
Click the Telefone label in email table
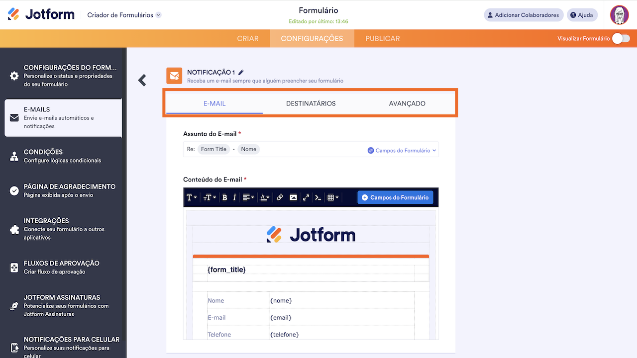pyautogui.click(x=219, y=334)
